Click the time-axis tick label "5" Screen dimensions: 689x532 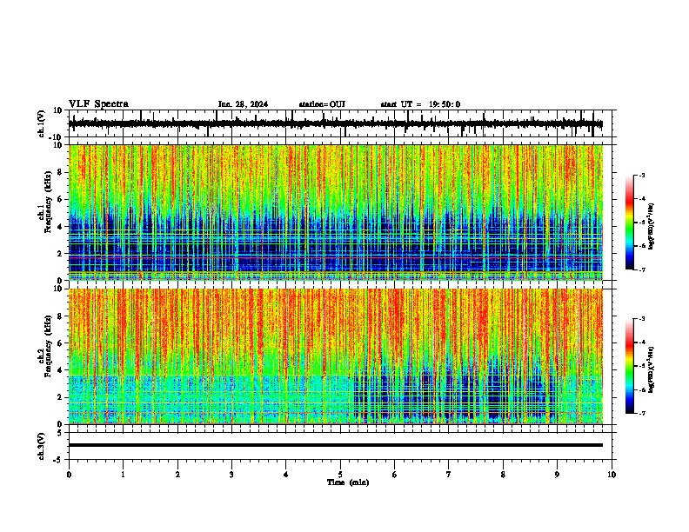(340, 475)
